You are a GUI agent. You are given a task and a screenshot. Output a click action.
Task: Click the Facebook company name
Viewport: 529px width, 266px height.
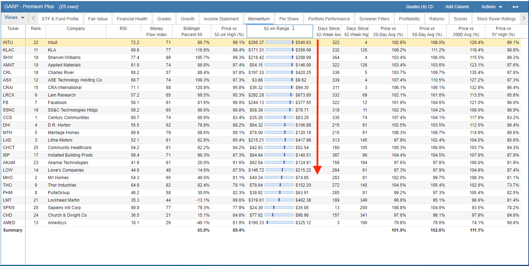[58, 103]
